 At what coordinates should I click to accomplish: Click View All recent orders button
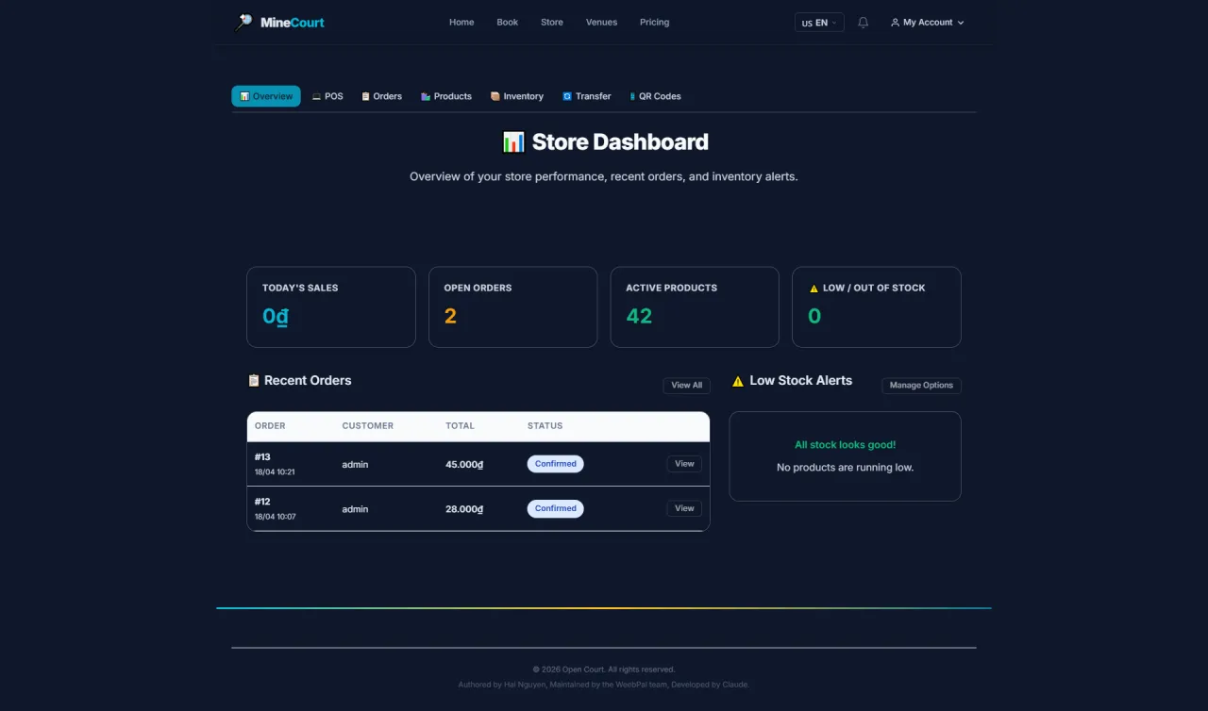coord(686,386)
